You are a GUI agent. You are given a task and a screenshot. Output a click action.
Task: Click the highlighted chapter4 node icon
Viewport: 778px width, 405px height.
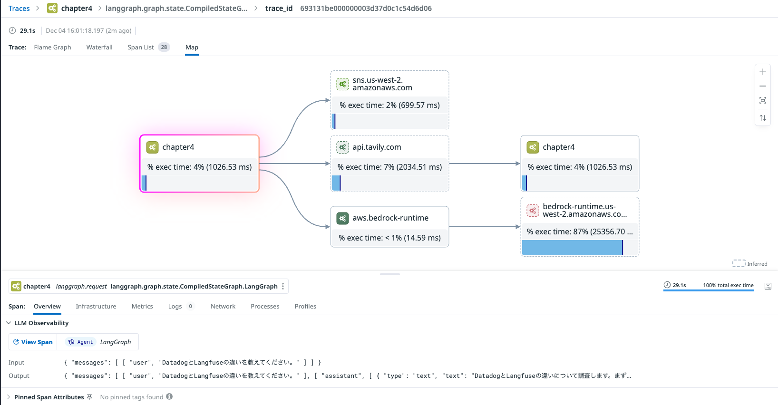pos(152,147)
